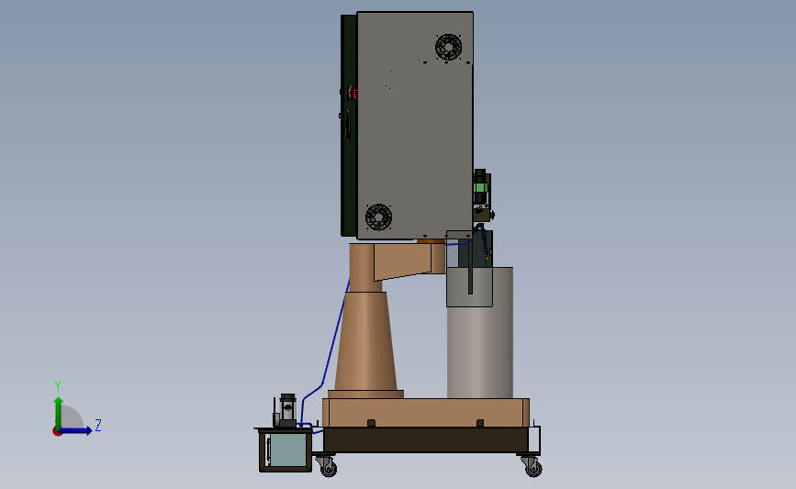Screen dimensions: 796x489
Task: Click the blue Z axis arrow
Action: click(75, 431)
